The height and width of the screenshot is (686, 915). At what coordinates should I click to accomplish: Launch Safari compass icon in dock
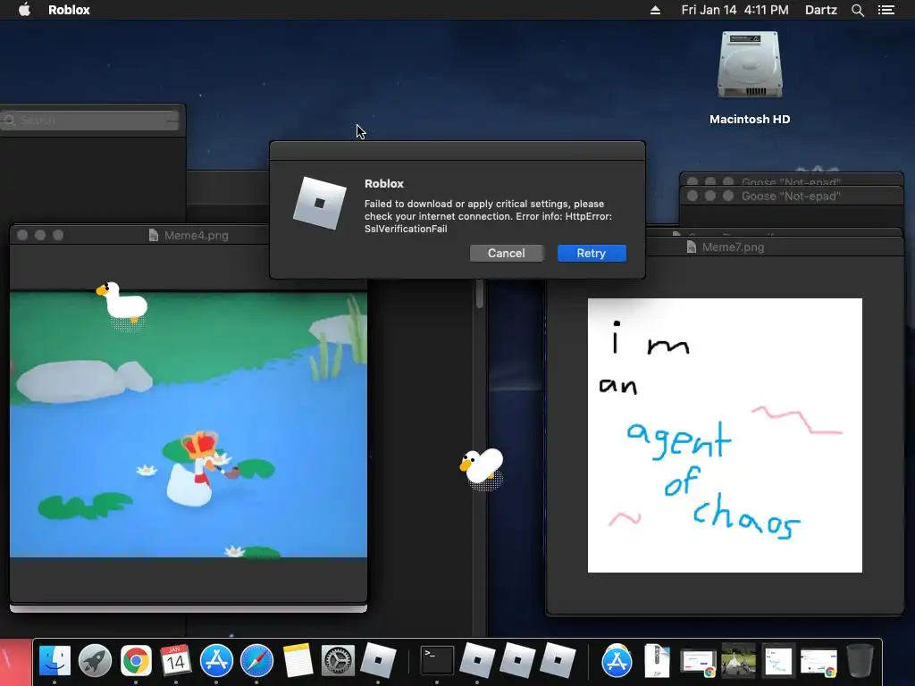tap(256, 661)
